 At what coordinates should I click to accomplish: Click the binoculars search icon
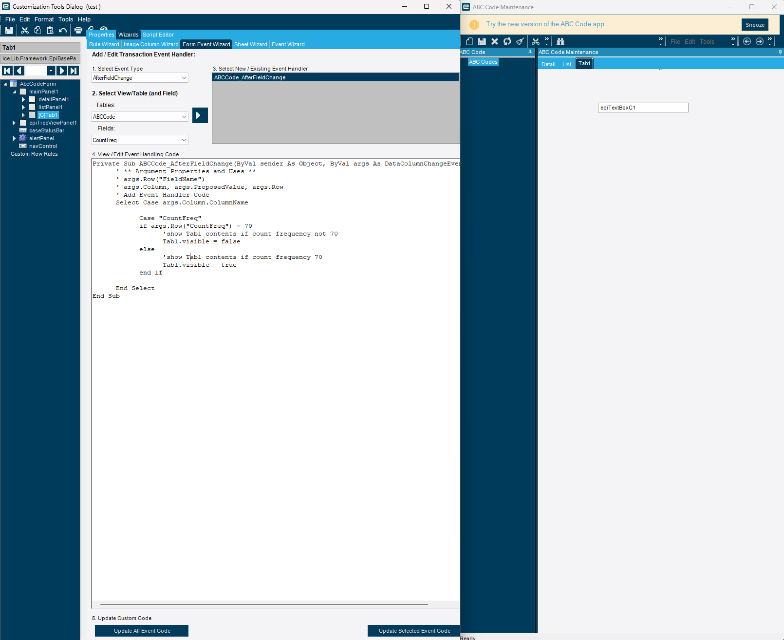pos(560,41)
